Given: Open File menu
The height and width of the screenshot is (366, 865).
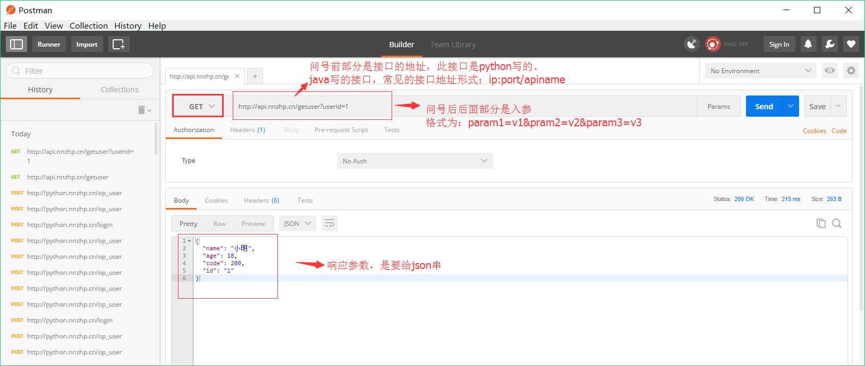Looking at the screenshot, I should click(10, 25).
